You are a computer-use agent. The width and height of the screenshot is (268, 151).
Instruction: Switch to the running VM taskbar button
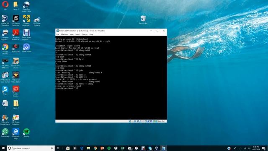164,148
